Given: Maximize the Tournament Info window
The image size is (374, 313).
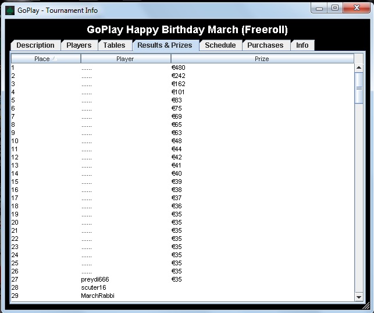Looking at the screenshot, I should tap(335, 8).
